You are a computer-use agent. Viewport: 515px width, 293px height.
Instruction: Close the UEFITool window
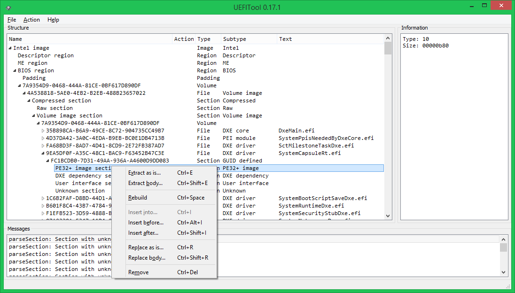pyautogui.click(x=501, y=6)
